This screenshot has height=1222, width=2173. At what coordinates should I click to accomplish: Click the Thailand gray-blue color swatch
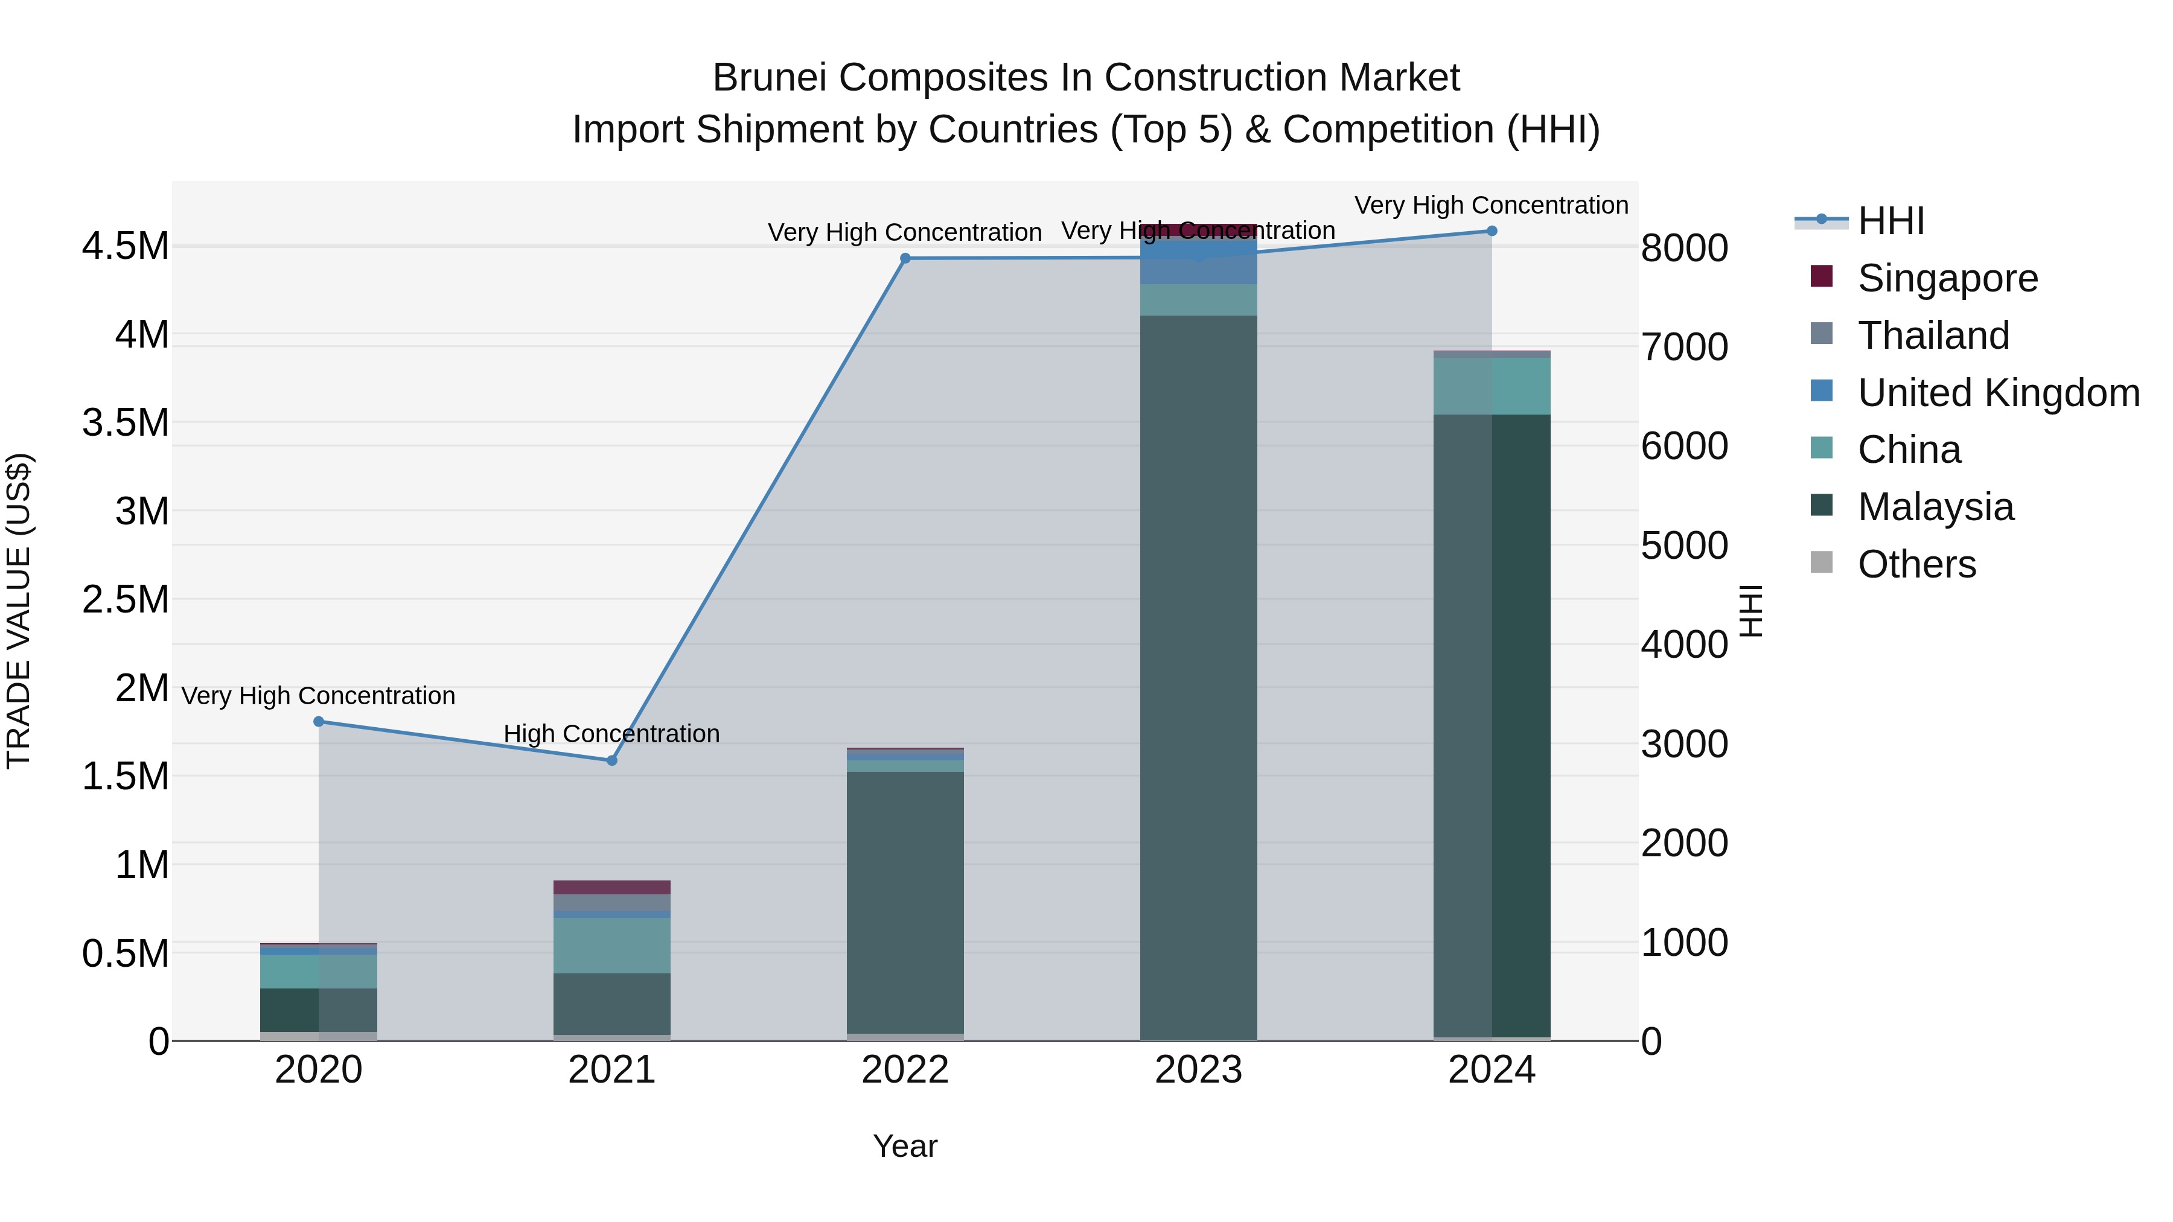1821,333
